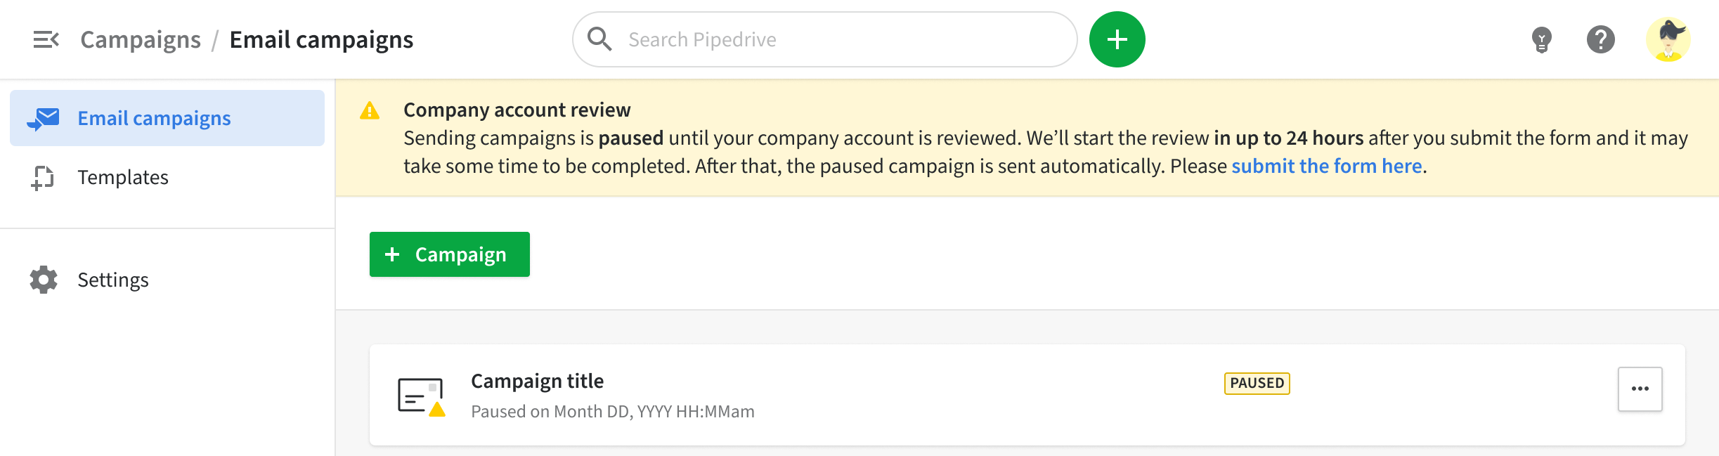Image resolution: width=1719 pixels, height=456 pixels.
Task: Follow the 'submit the form here' link
Action: point(1326,165)
